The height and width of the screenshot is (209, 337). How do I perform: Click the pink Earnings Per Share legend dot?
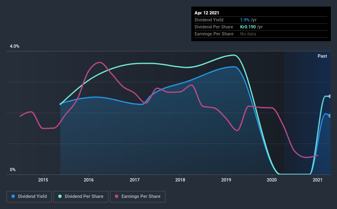(117, 196)
